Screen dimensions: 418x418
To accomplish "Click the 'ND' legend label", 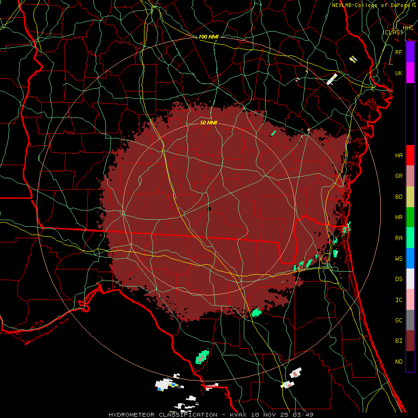I will click(398, 362).
